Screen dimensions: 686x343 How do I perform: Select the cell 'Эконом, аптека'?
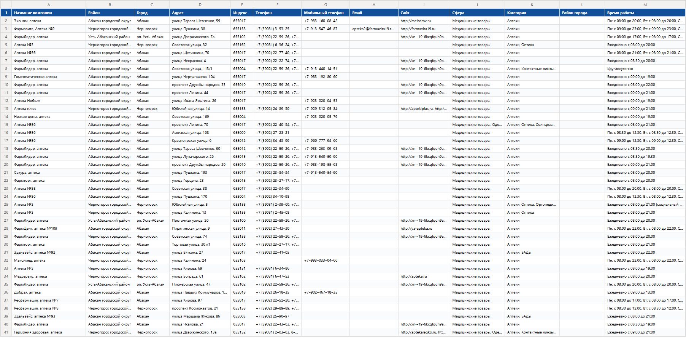pos(49,21)
